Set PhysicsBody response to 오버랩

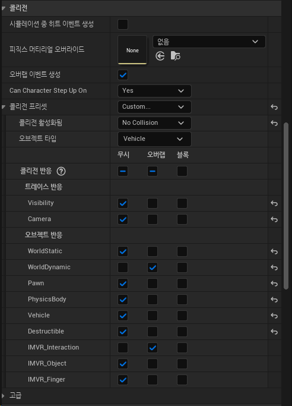153,300
